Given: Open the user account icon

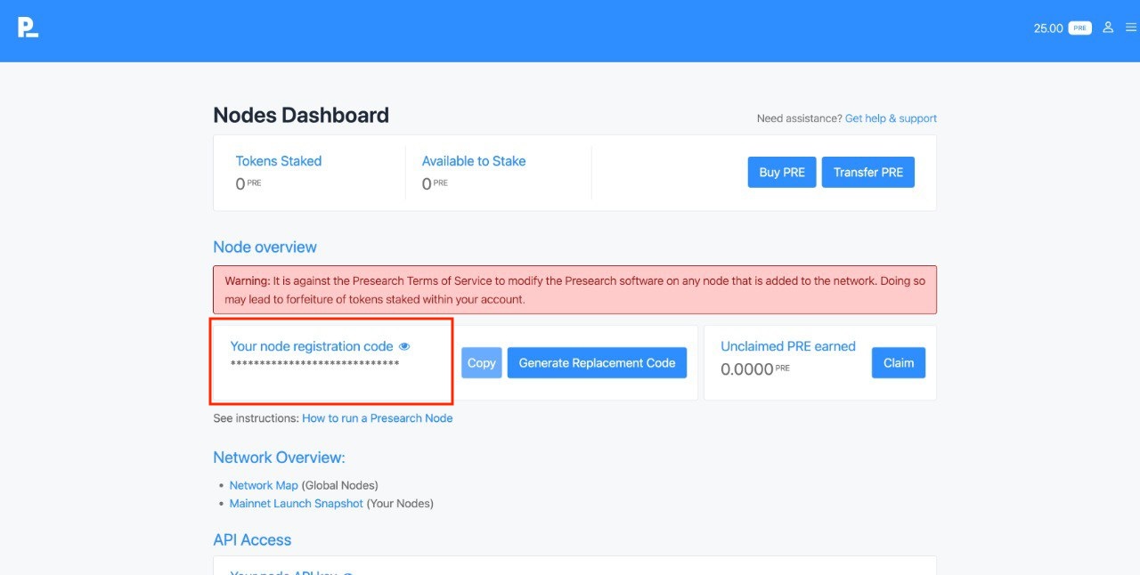Looking at the screenshot, I should coord(1108,28).
